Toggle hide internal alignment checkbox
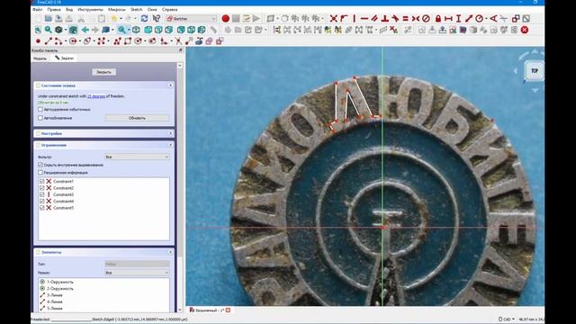576x324 pixels. (40, 165)
